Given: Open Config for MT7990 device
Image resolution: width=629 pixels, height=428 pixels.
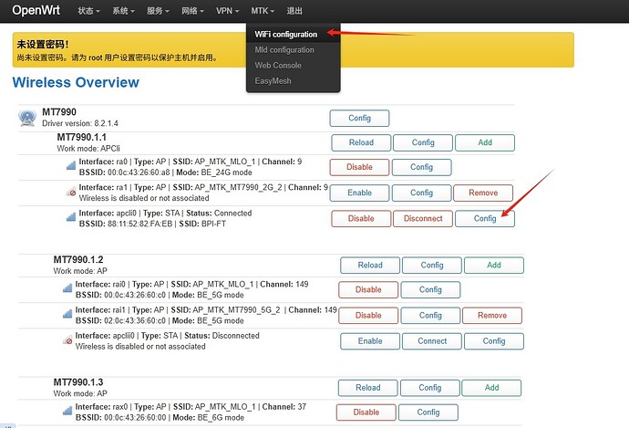Looking at the screenshot, I should (x=359, y=118).
